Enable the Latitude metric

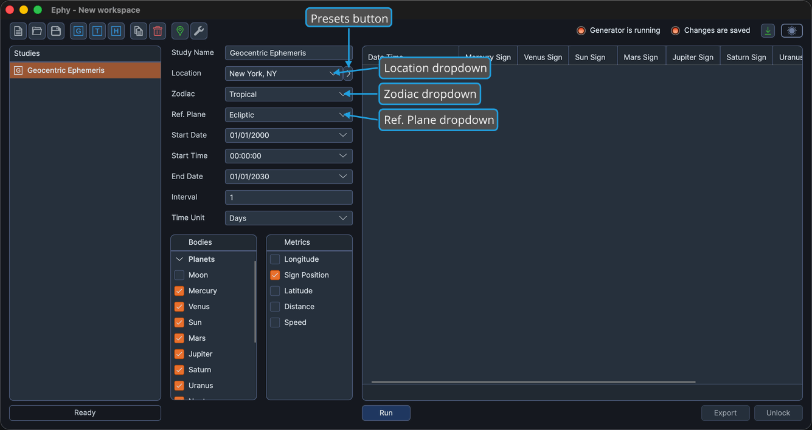275,291
